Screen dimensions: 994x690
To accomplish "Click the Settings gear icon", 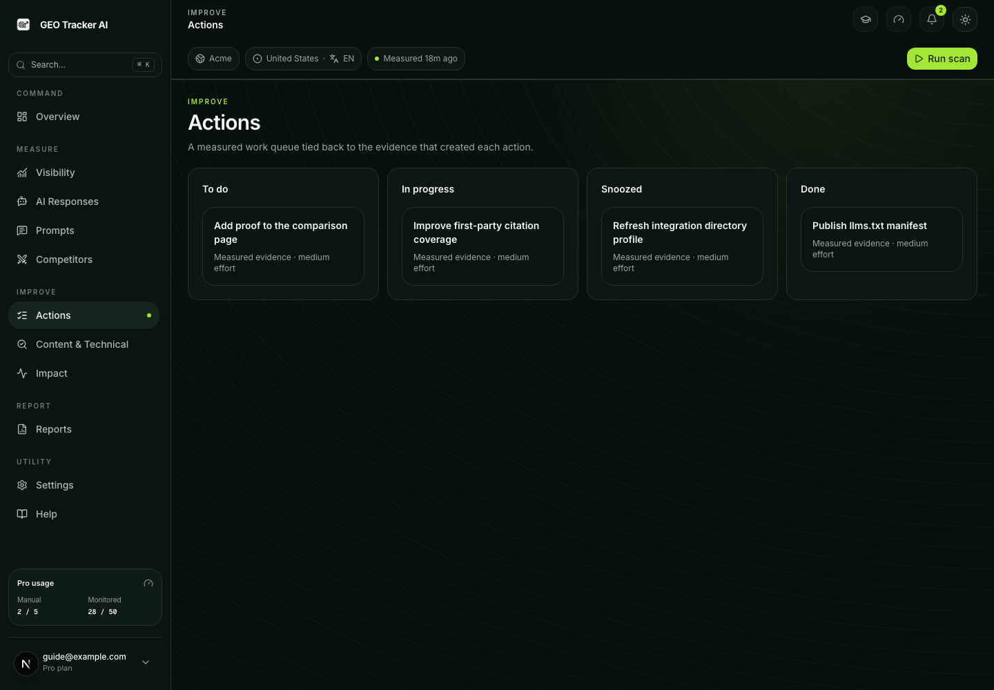I will pos(22,485).
